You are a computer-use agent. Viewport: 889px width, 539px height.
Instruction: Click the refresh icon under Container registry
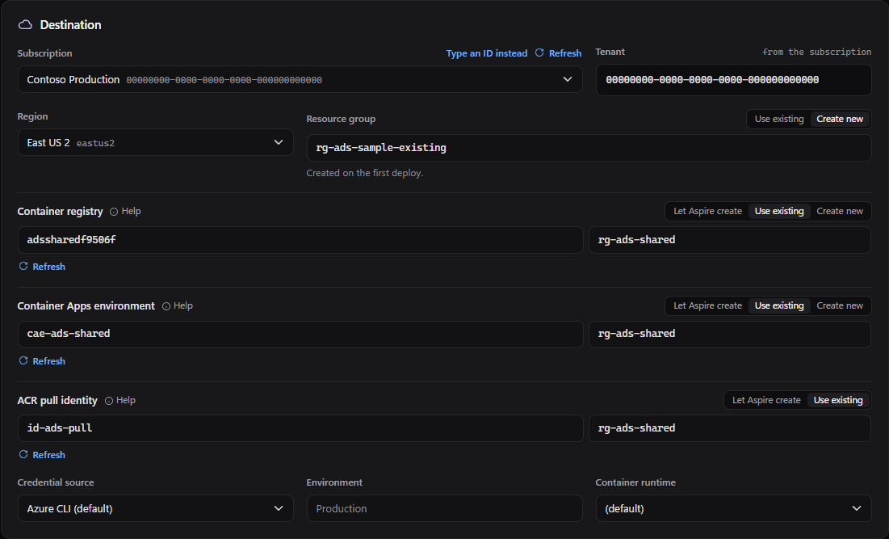click(x=23, y=266)
